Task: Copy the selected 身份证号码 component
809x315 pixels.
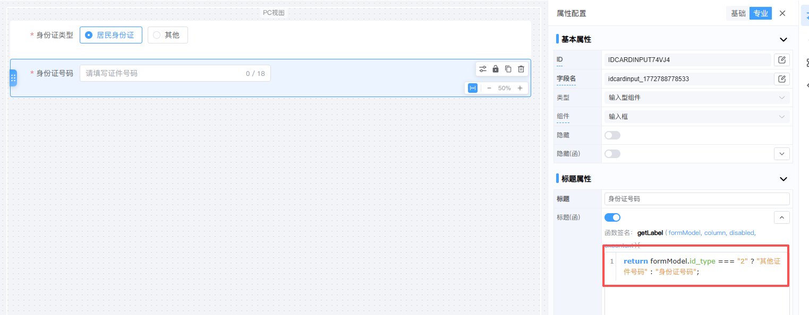Action: tap(508, 69)
